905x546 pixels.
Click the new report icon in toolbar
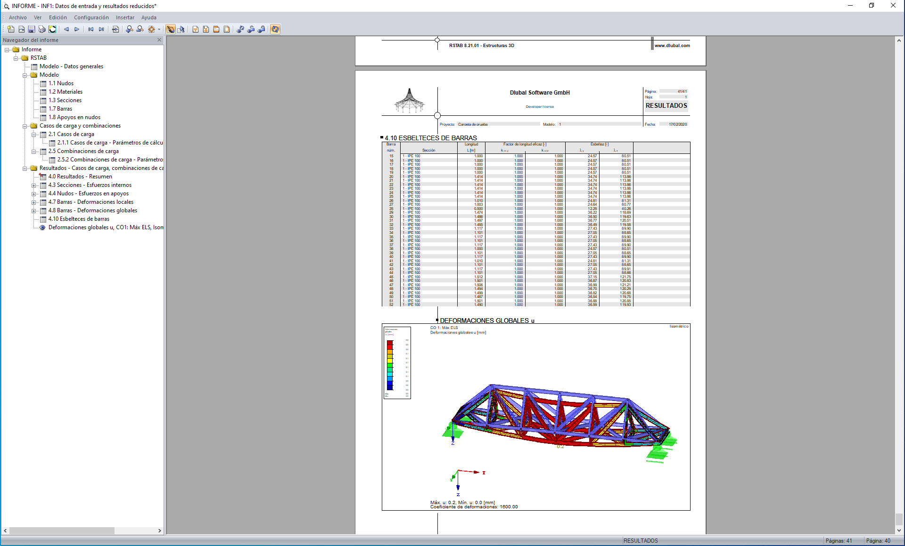(11, 29)
